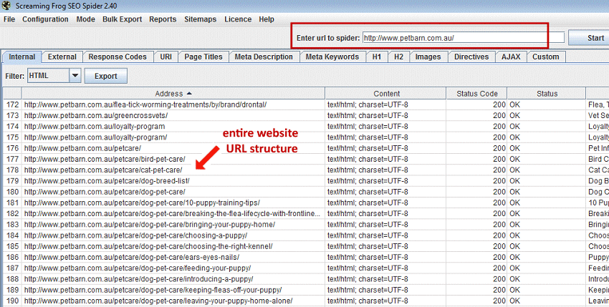Click the URL to spider input field
The height and width of the screenshot is (307, 609).
tap(463, 38)
